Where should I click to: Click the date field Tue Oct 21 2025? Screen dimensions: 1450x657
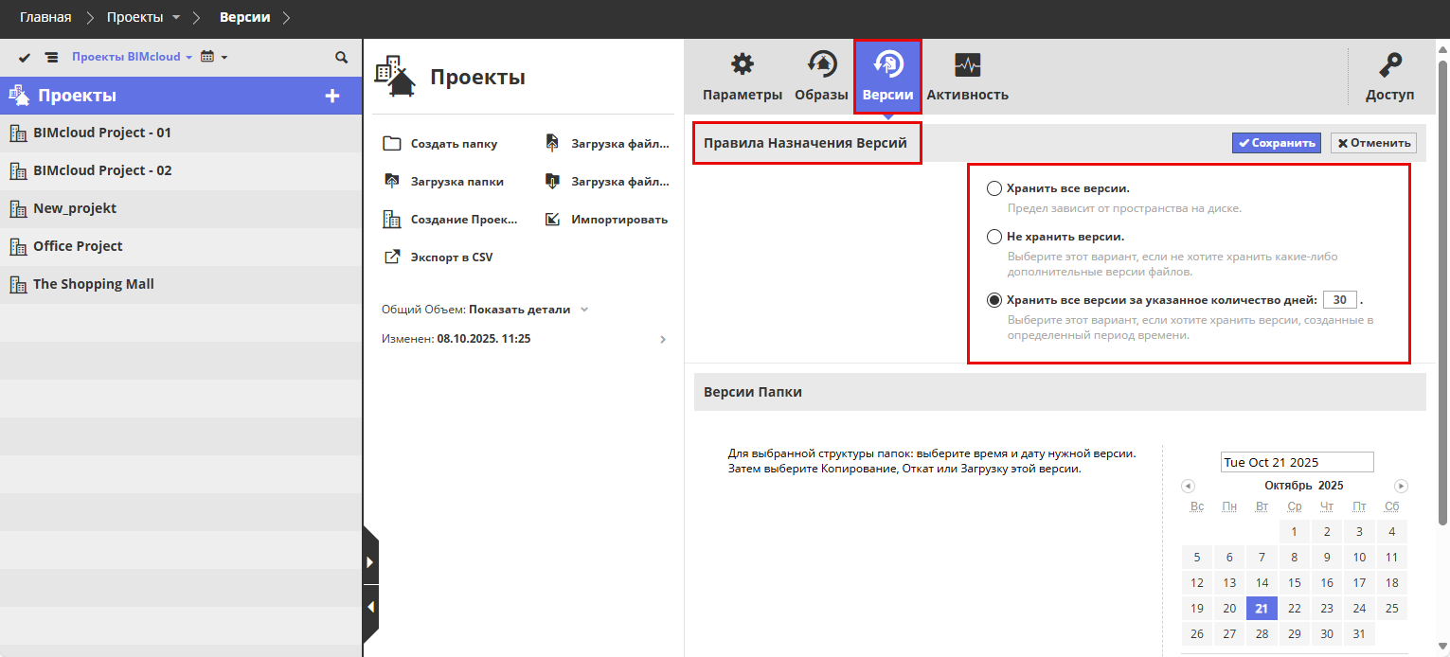pyautogui.click(x=1297, y=462)
